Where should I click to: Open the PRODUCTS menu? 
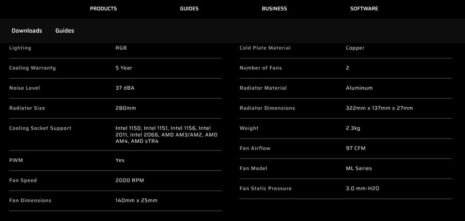tap(103, 9)
